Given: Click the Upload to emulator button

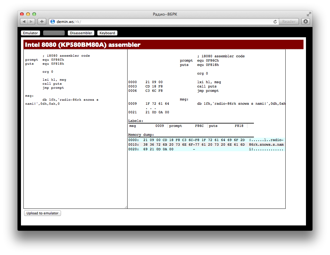Looking at the screenshot, I should tap(43, 213).
